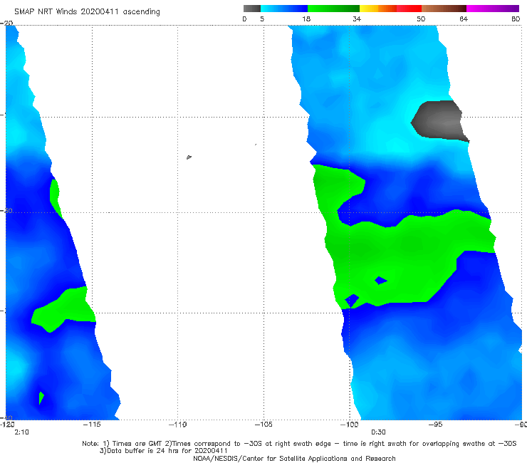Click the blue segment of the color bar
The width and height of the screenshot is (527, 463).
(x=284, y=9)
